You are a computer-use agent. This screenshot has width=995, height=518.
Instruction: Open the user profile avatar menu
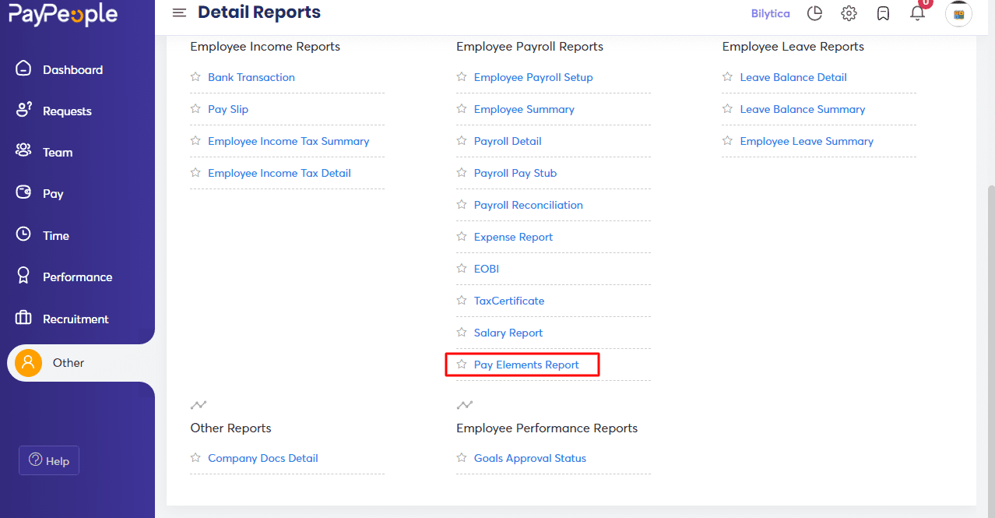tap(958, 13)
